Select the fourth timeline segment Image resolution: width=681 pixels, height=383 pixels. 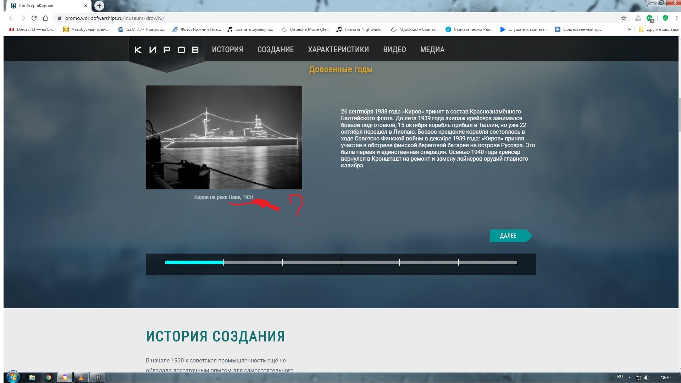click(x=370, y=262)
